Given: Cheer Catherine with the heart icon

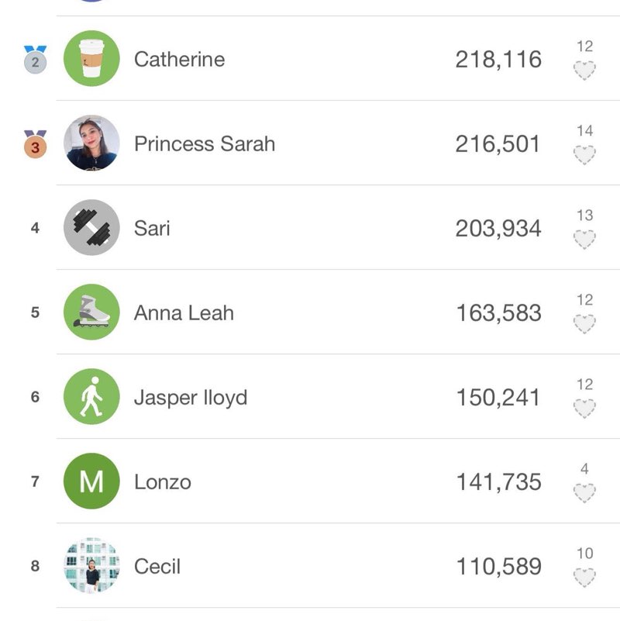Looking at the screenshot, I should 584,71.
